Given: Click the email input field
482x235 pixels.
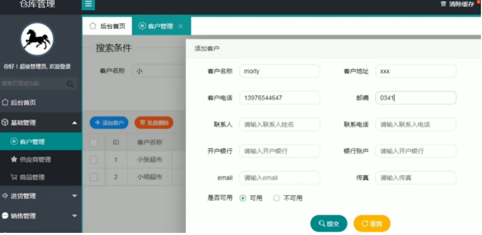Looking at the screenshot, I should 279,178.
